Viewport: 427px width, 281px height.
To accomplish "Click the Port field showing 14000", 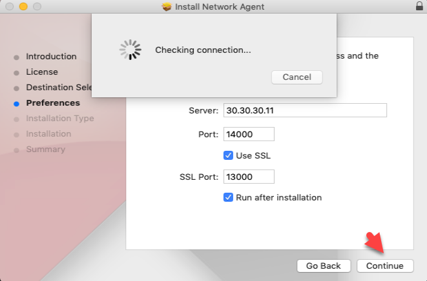I will [249, 134].
